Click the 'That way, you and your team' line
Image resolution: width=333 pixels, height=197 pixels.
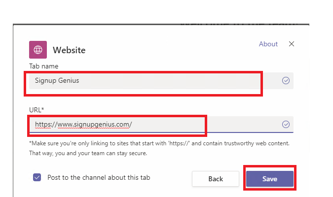[x=88, y=153]
